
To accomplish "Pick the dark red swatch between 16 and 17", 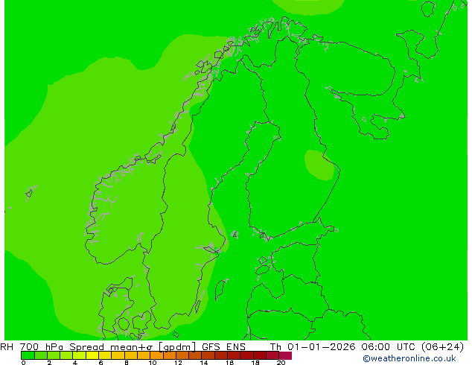I will (234, 355).
